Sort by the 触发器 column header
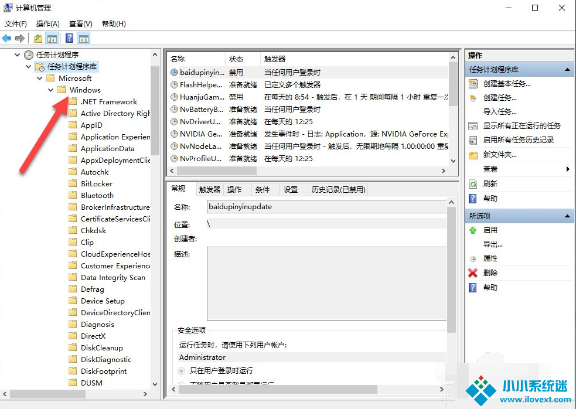Viewport: 576px width, 409px height. (355, 59)
